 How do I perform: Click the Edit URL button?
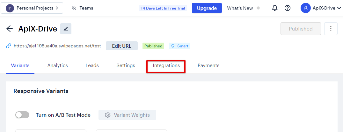[122, 46]
